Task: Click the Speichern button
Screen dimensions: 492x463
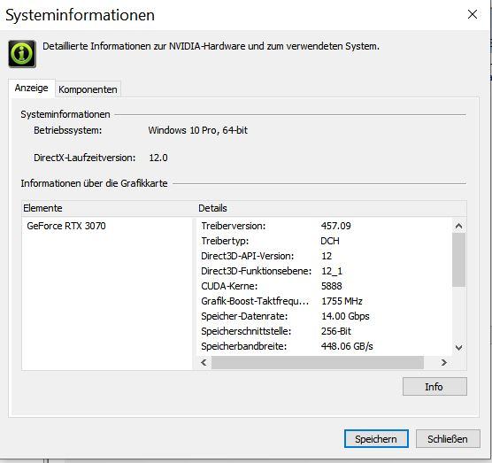Action: pyautogui.click(x=376, y=439)
